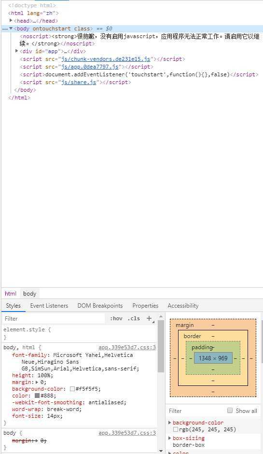Open the ellipsis actions for body node
The image size is (263, 454).
5,29
